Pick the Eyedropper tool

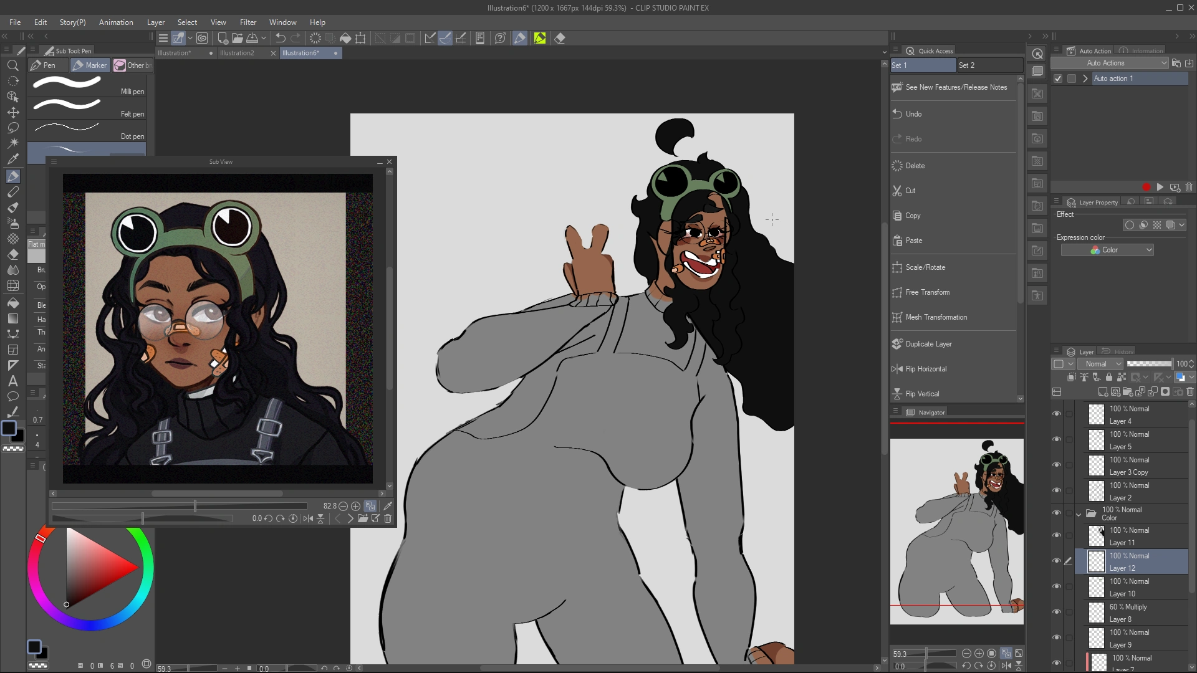pyautogui.click(x=13, y=159)
